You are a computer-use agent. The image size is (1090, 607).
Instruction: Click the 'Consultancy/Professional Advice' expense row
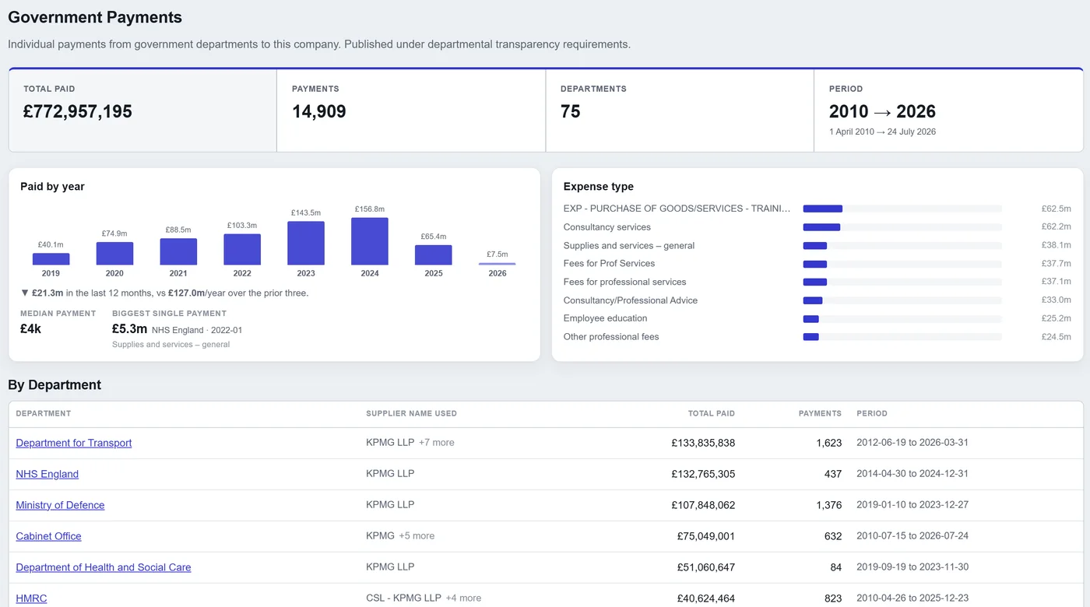point(817,300)
